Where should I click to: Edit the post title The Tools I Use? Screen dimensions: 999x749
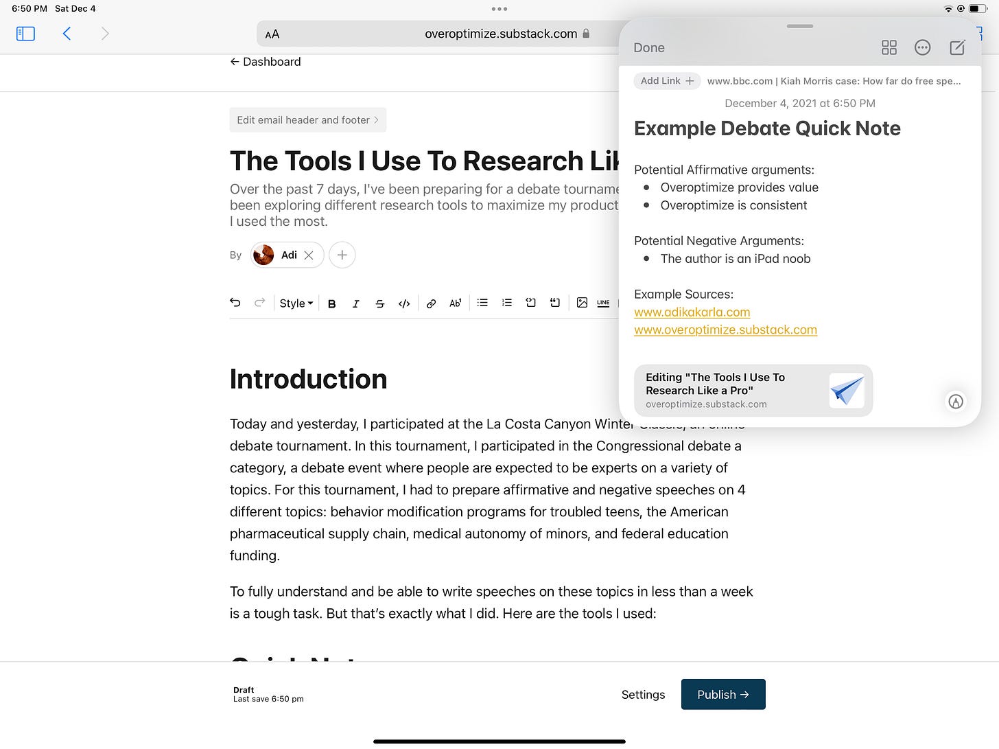(424, 161)
